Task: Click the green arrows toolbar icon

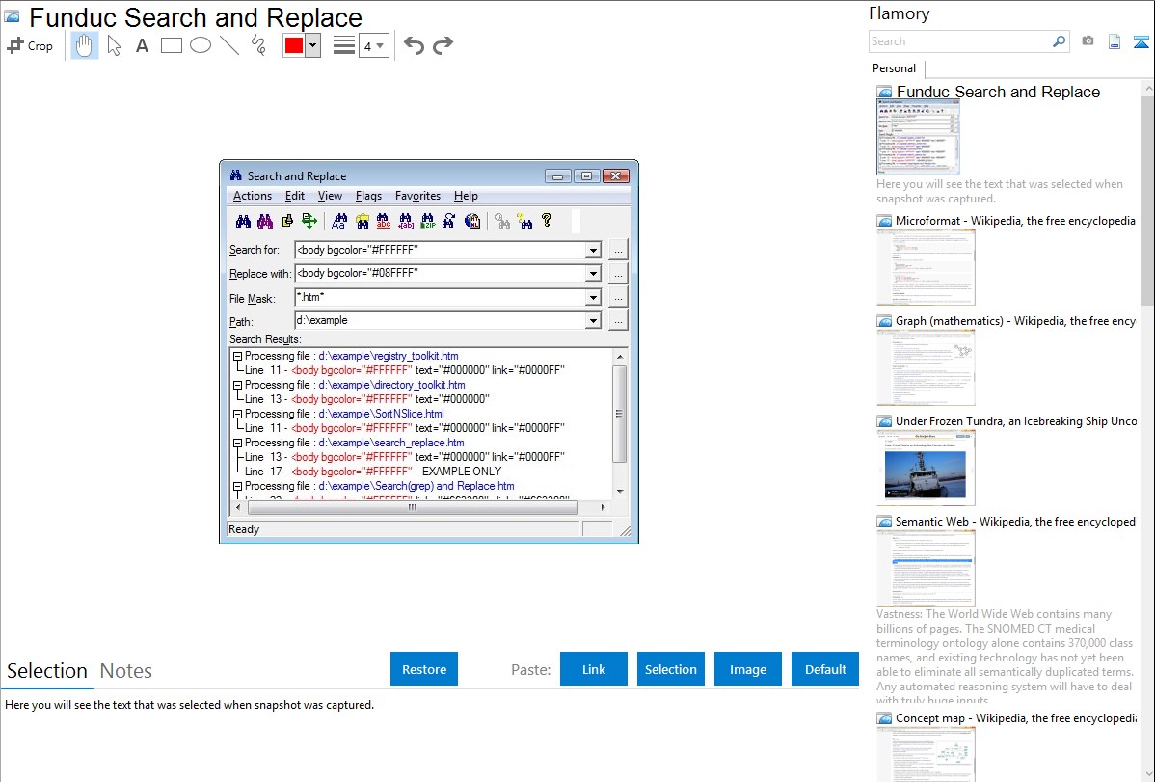Action: point(309,221)
